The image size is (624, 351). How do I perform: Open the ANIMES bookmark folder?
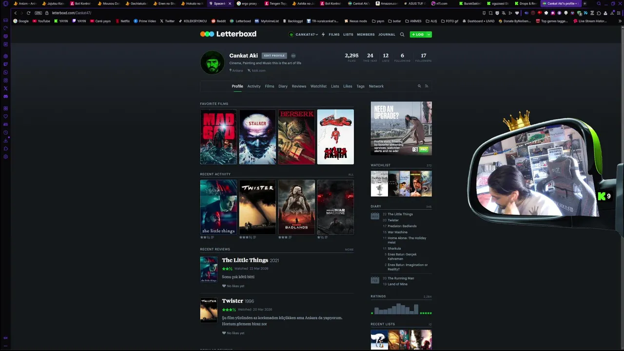[413, 21]
